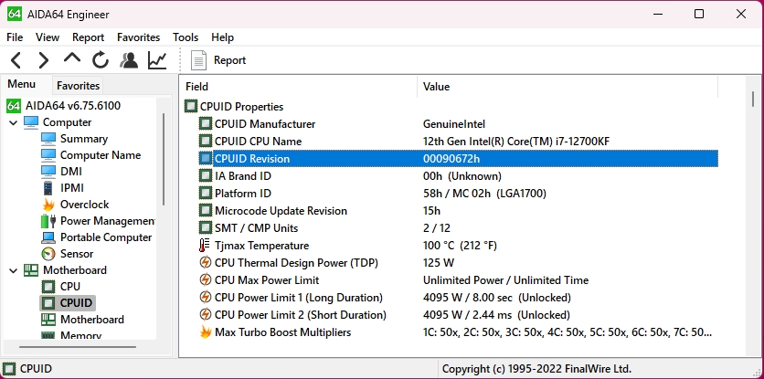Sort by the Value column header
This screenshot has height=379, width=764.
coord(568,87)
